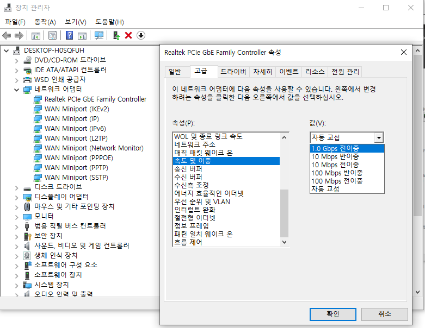Select 흐름 제어 property
The image size is (425, 328).
pyautogui.click(x=226, y=242)
